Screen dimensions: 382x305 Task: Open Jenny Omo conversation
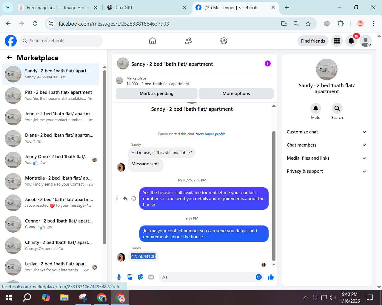51,160
